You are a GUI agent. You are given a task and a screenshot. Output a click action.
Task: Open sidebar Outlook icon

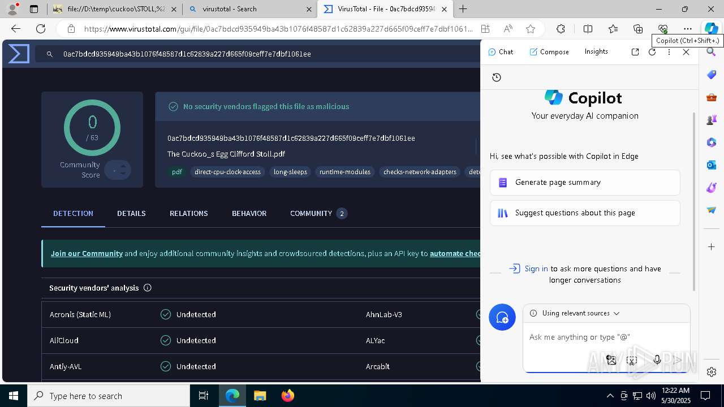[x=712, y=165]
